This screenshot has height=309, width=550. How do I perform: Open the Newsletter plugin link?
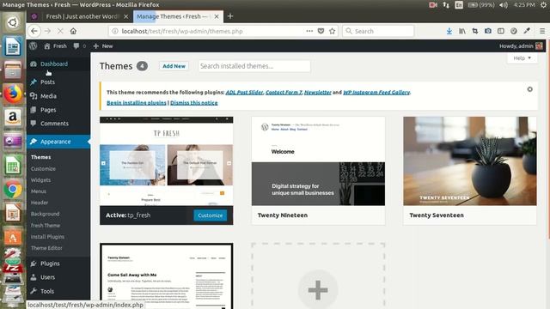(317, 92)
